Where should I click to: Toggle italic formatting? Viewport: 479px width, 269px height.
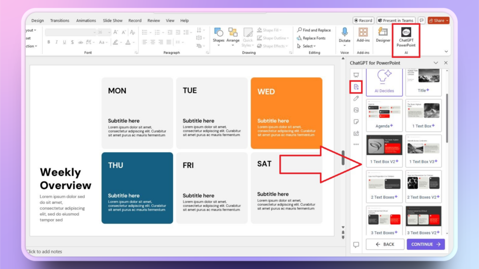[x=57, y=42]
